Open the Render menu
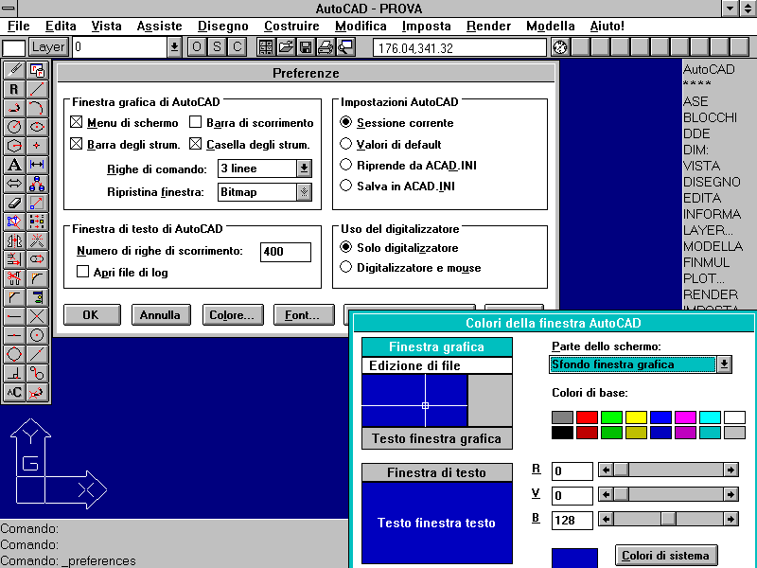The image size is (757, 568). (x=488, y=27)
